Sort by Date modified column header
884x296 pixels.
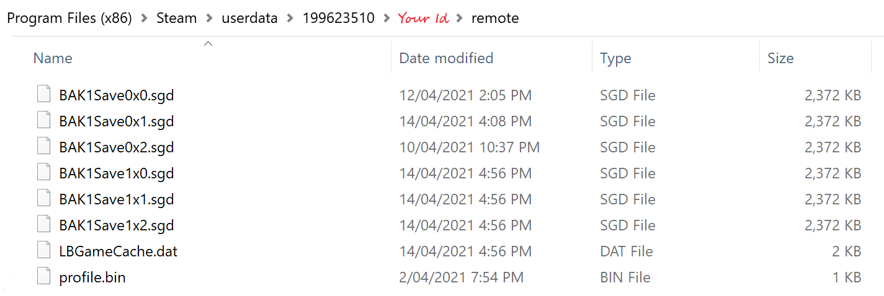coord(446,58)
